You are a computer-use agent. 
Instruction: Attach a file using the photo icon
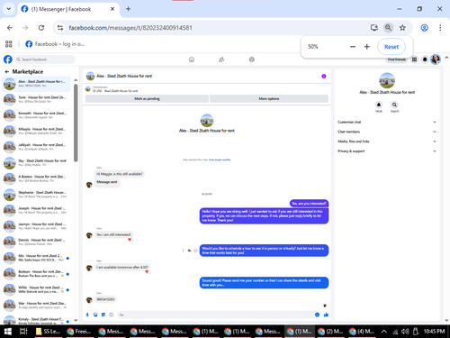[x=95, y=315]
